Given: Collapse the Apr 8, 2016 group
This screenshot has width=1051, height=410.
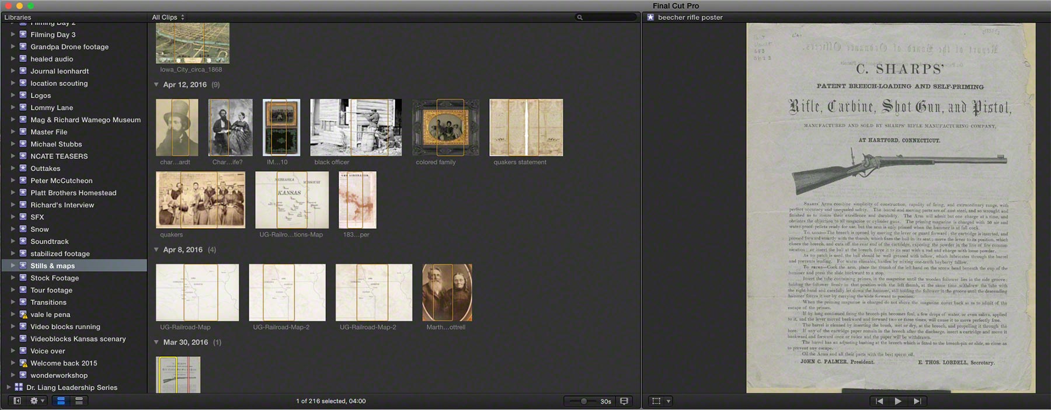Looking at the screenshot, I should pyautogui.click(x=156, y=249).
